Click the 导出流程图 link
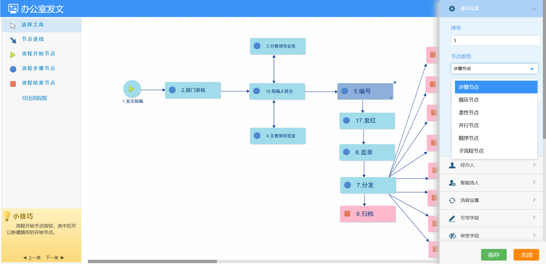Viewport: 546px width, 264px height. click(34, 98)
